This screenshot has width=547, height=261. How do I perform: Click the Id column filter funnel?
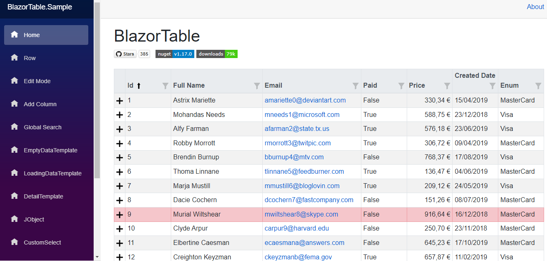pyautogui.click(x=165, y=86)
